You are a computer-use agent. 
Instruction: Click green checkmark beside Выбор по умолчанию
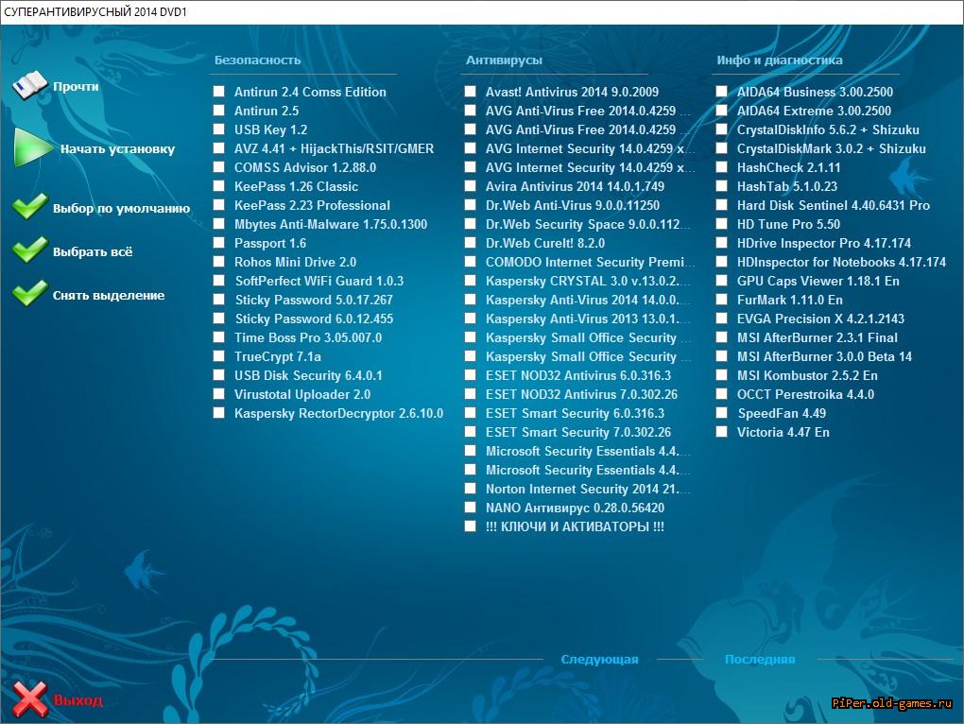pyautogui.click(x=30, y=206)
